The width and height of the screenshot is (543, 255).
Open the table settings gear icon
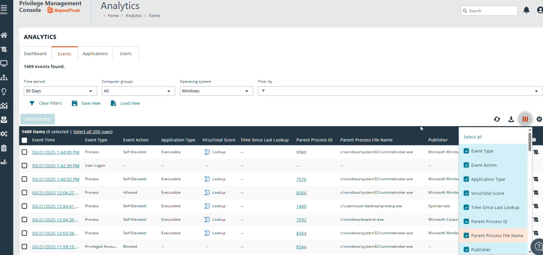pyautogui.click(x=539, y=119)
